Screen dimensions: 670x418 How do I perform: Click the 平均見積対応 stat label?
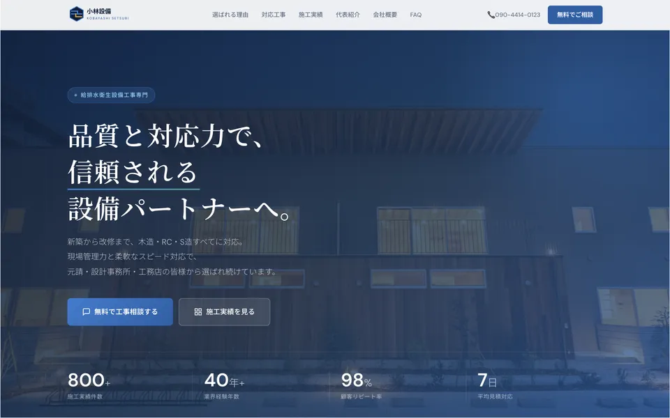496,396
